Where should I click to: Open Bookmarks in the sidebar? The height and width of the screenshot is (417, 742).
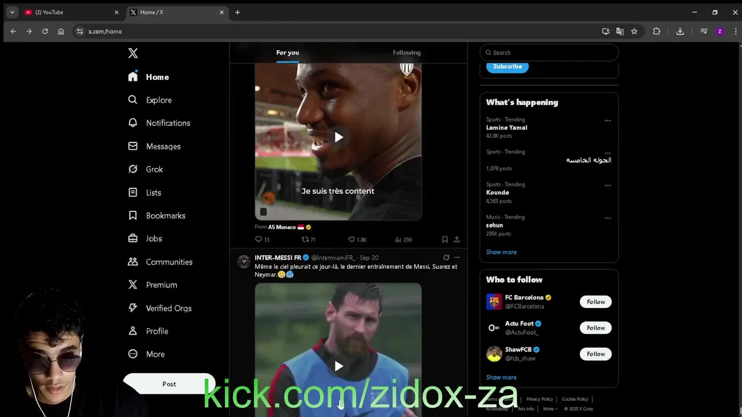pos(157,215)
